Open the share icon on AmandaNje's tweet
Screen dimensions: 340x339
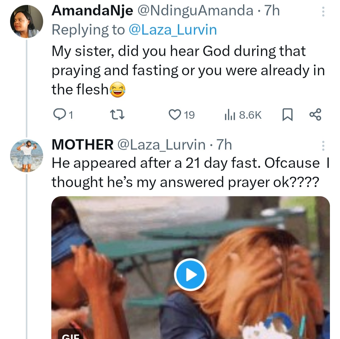tap(315, 115)
